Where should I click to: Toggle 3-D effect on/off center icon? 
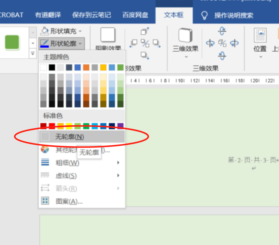point(222,43)
